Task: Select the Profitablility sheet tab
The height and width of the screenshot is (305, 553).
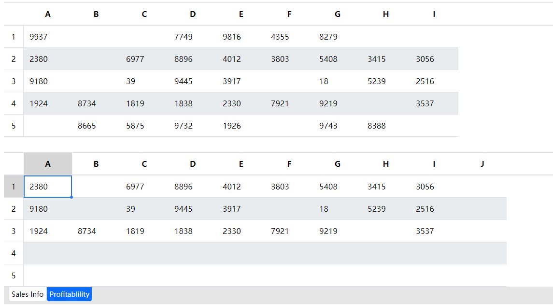Action: [x=69, y=294]
